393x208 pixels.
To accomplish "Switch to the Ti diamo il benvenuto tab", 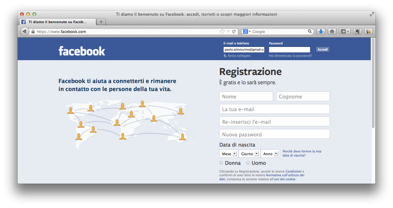I will [x=58, y=22].
